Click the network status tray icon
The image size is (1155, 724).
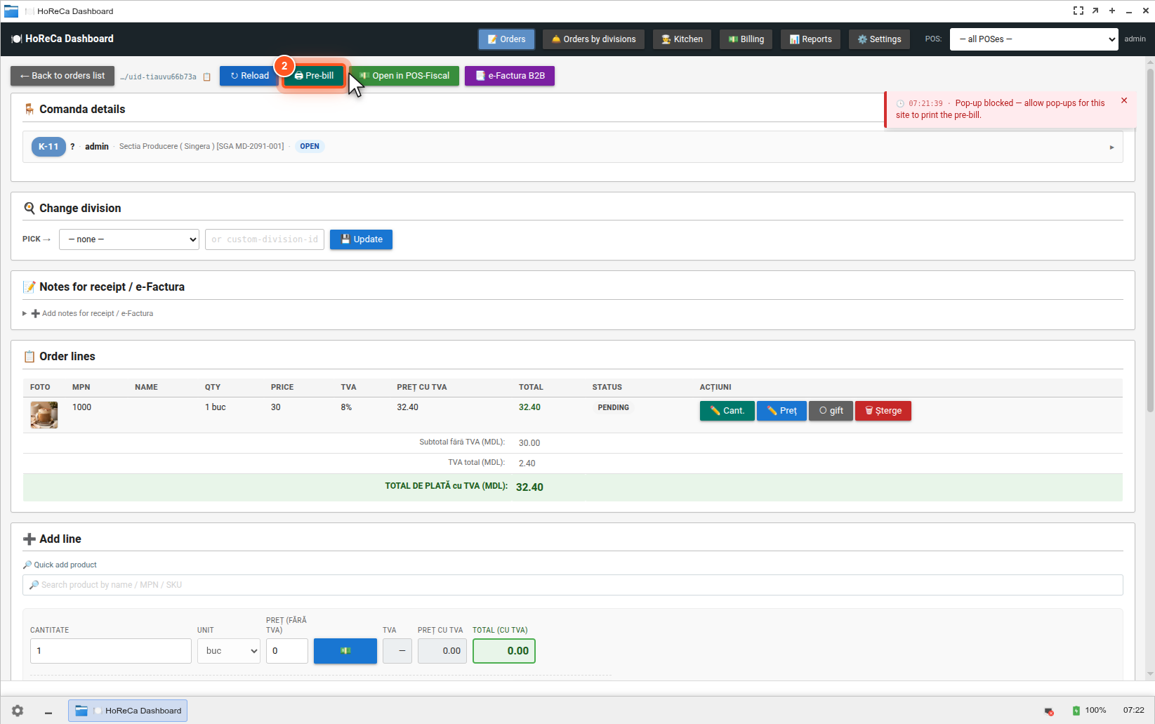coord(1049,711)
